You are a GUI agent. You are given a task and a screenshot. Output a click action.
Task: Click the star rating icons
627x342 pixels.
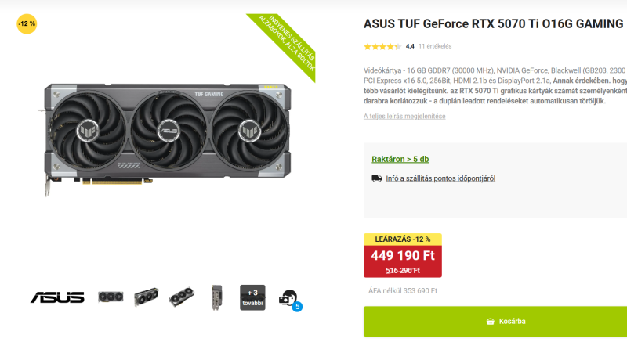(x=382, y=47)
